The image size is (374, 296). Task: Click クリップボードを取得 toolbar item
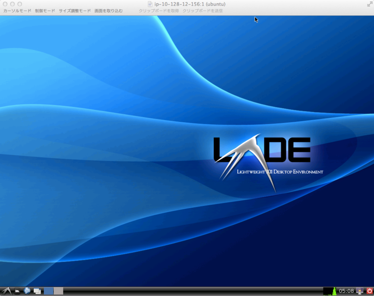coord(158,11)
